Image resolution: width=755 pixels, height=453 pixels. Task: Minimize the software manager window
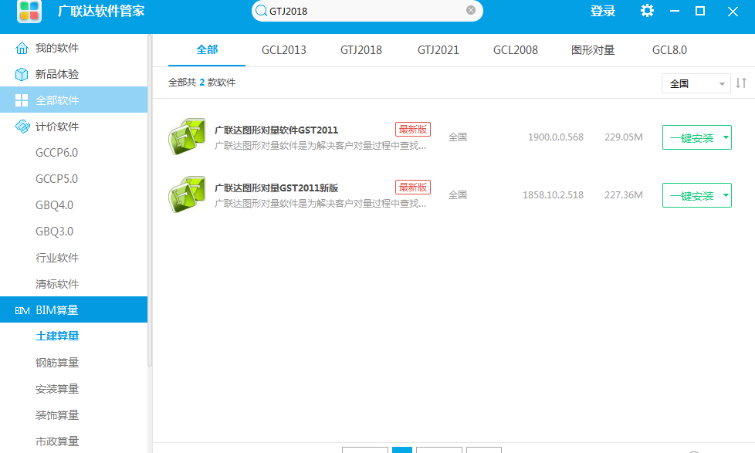[x=675, y=11]
